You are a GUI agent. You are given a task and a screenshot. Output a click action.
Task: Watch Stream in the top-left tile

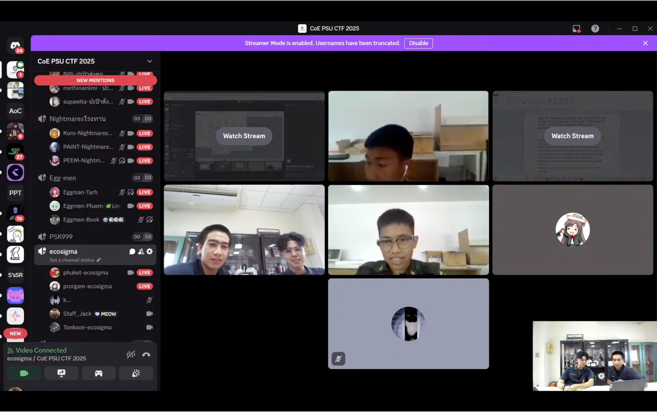pyautogui.click(x=244, y=136)
